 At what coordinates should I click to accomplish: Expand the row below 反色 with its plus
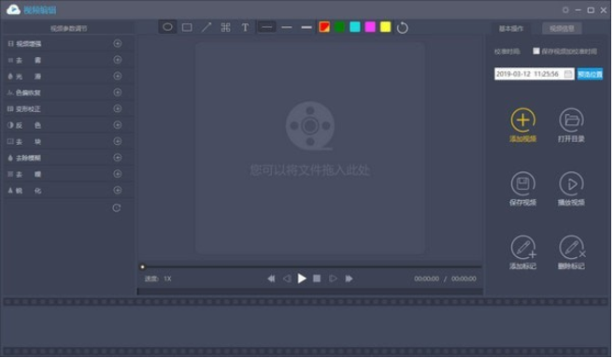(118, 141)
